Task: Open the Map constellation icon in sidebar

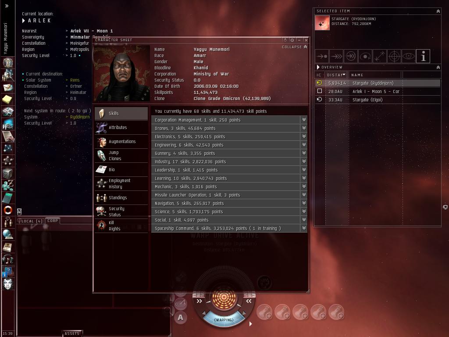Action: 8,148
